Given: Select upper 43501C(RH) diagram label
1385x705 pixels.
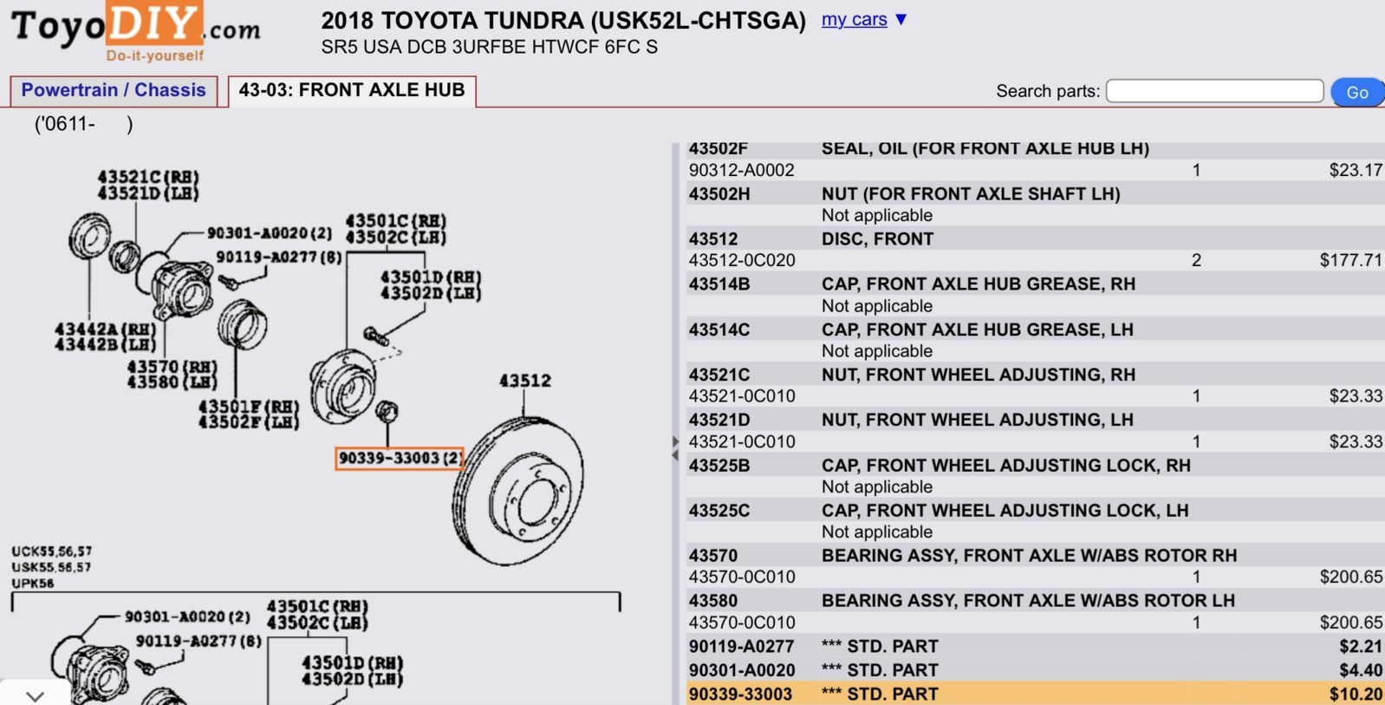Looking at the screenshot, I should [396, 221].
